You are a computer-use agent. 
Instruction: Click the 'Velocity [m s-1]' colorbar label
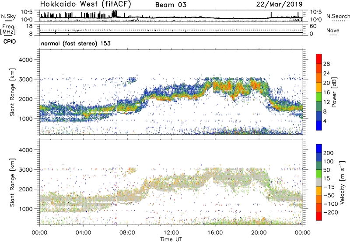[x=342, y=182]
